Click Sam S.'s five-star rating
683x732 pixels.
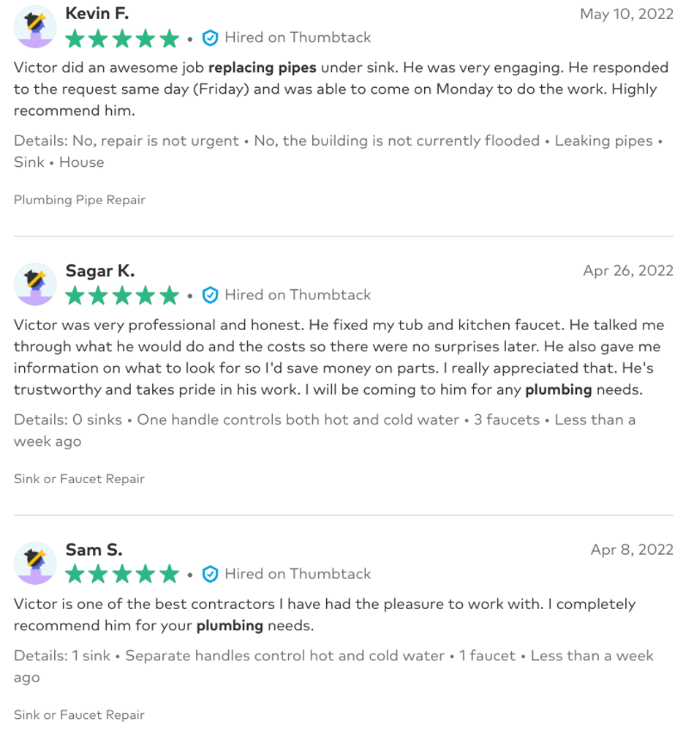[x=122, y=575]
